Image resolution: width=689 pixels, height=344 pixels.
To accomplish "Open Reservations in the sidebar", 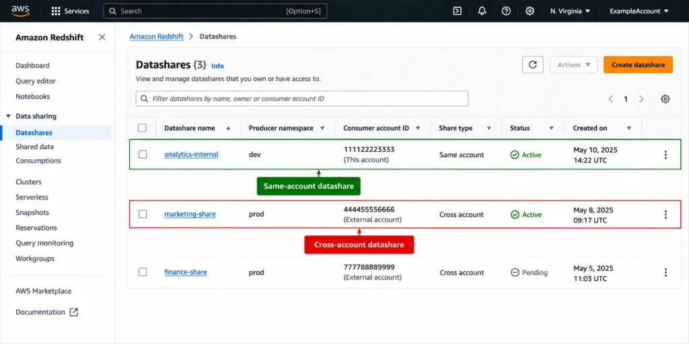I will (x=36, y=228).
